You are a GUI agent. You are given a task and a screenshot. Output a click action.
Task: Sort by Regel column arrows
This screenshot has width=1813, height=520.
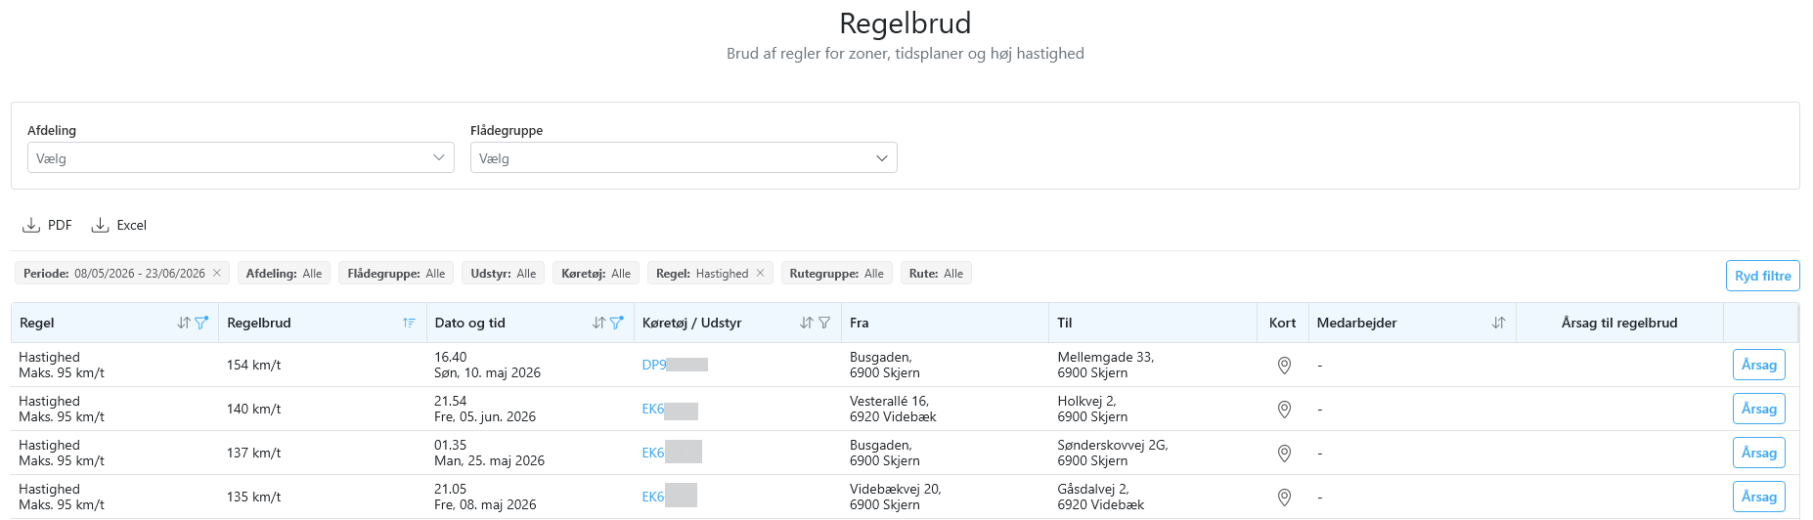tap(184, 323)
